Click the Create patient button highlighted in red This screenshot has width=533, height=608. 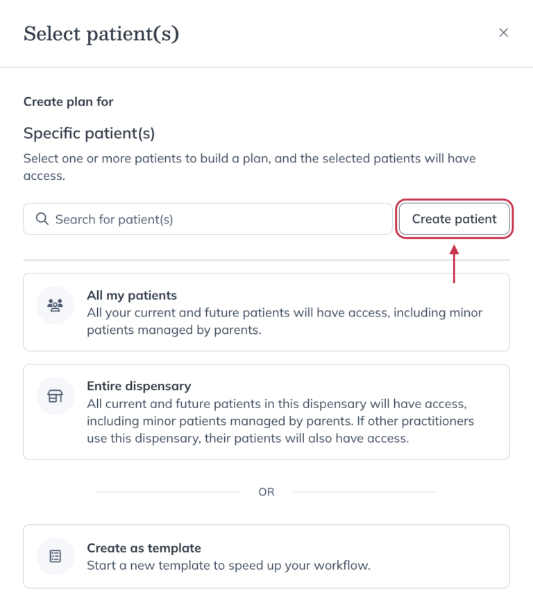coord(454,219)
